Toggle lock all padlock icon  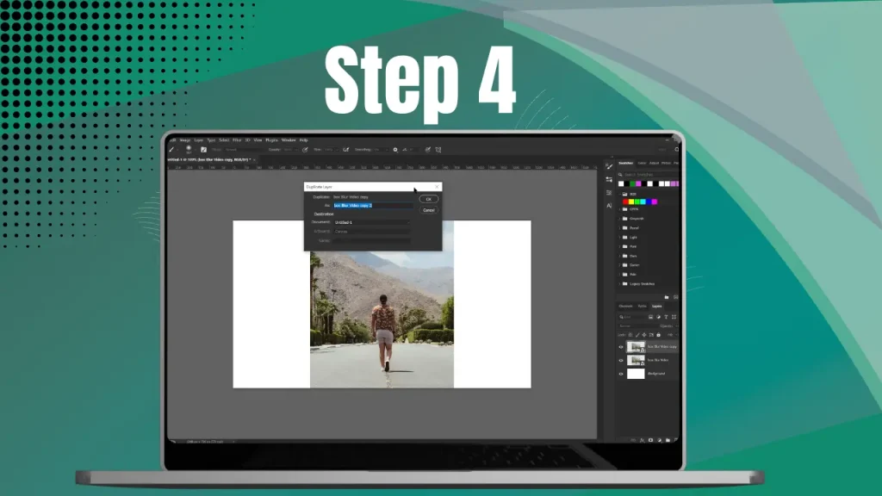coord(658,335)
